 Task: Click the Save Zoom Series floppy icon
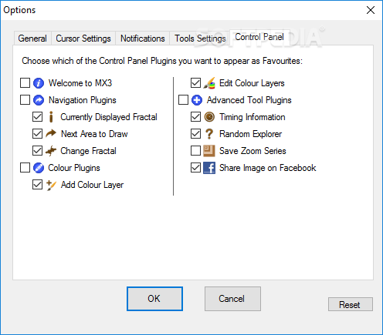[209, 151]
